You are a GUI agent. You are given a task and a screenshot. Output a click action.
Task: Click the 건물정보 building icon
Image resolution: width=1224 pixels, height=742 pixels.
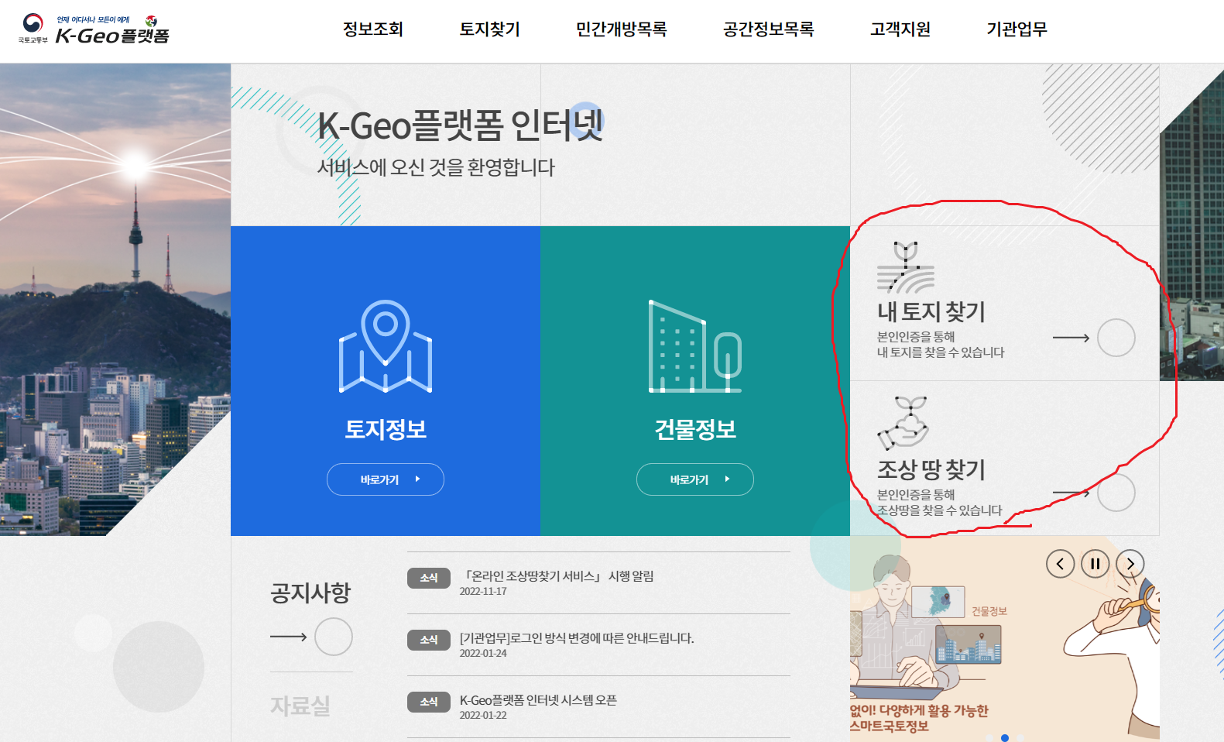695,346
